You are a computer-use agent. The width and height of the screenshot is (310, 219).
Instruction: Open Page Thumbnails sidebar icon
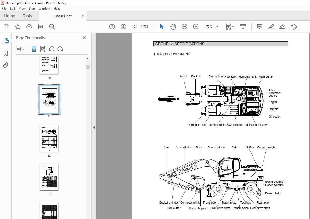(x=6, y=41)
